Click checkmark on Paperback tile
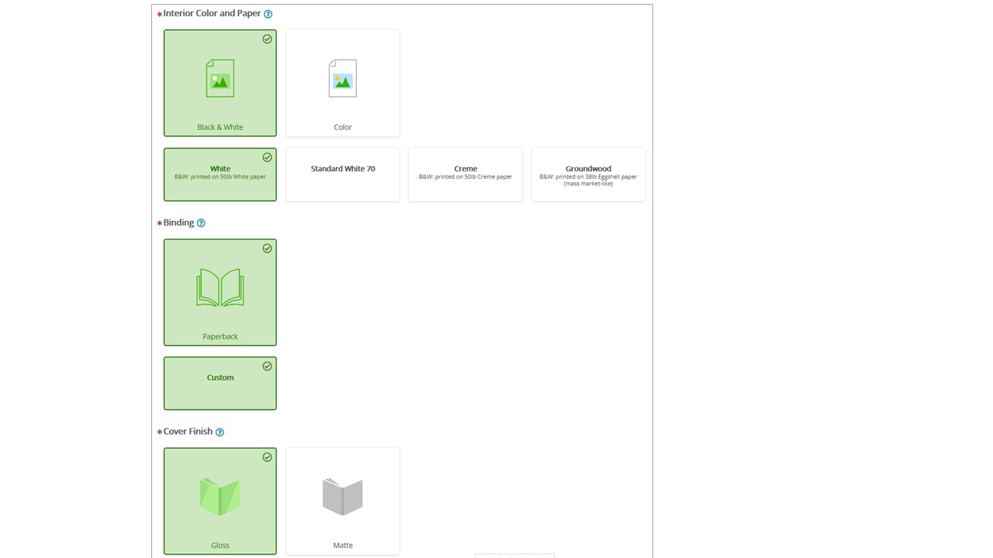Screen dimensions: 993x558 click(267, 248)
